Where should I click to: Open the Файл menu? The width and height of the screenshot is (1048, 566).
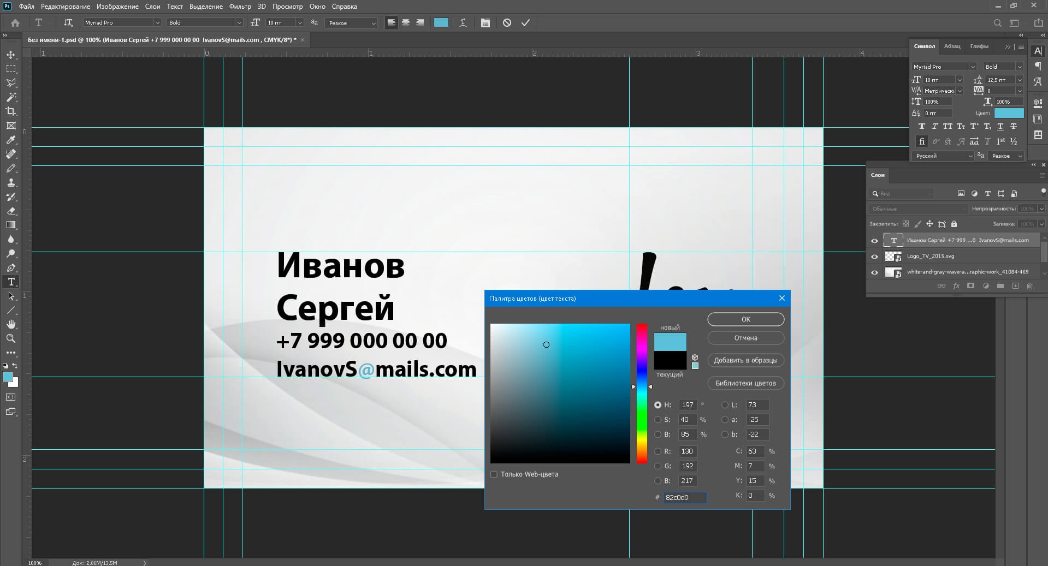pos(26,7)
